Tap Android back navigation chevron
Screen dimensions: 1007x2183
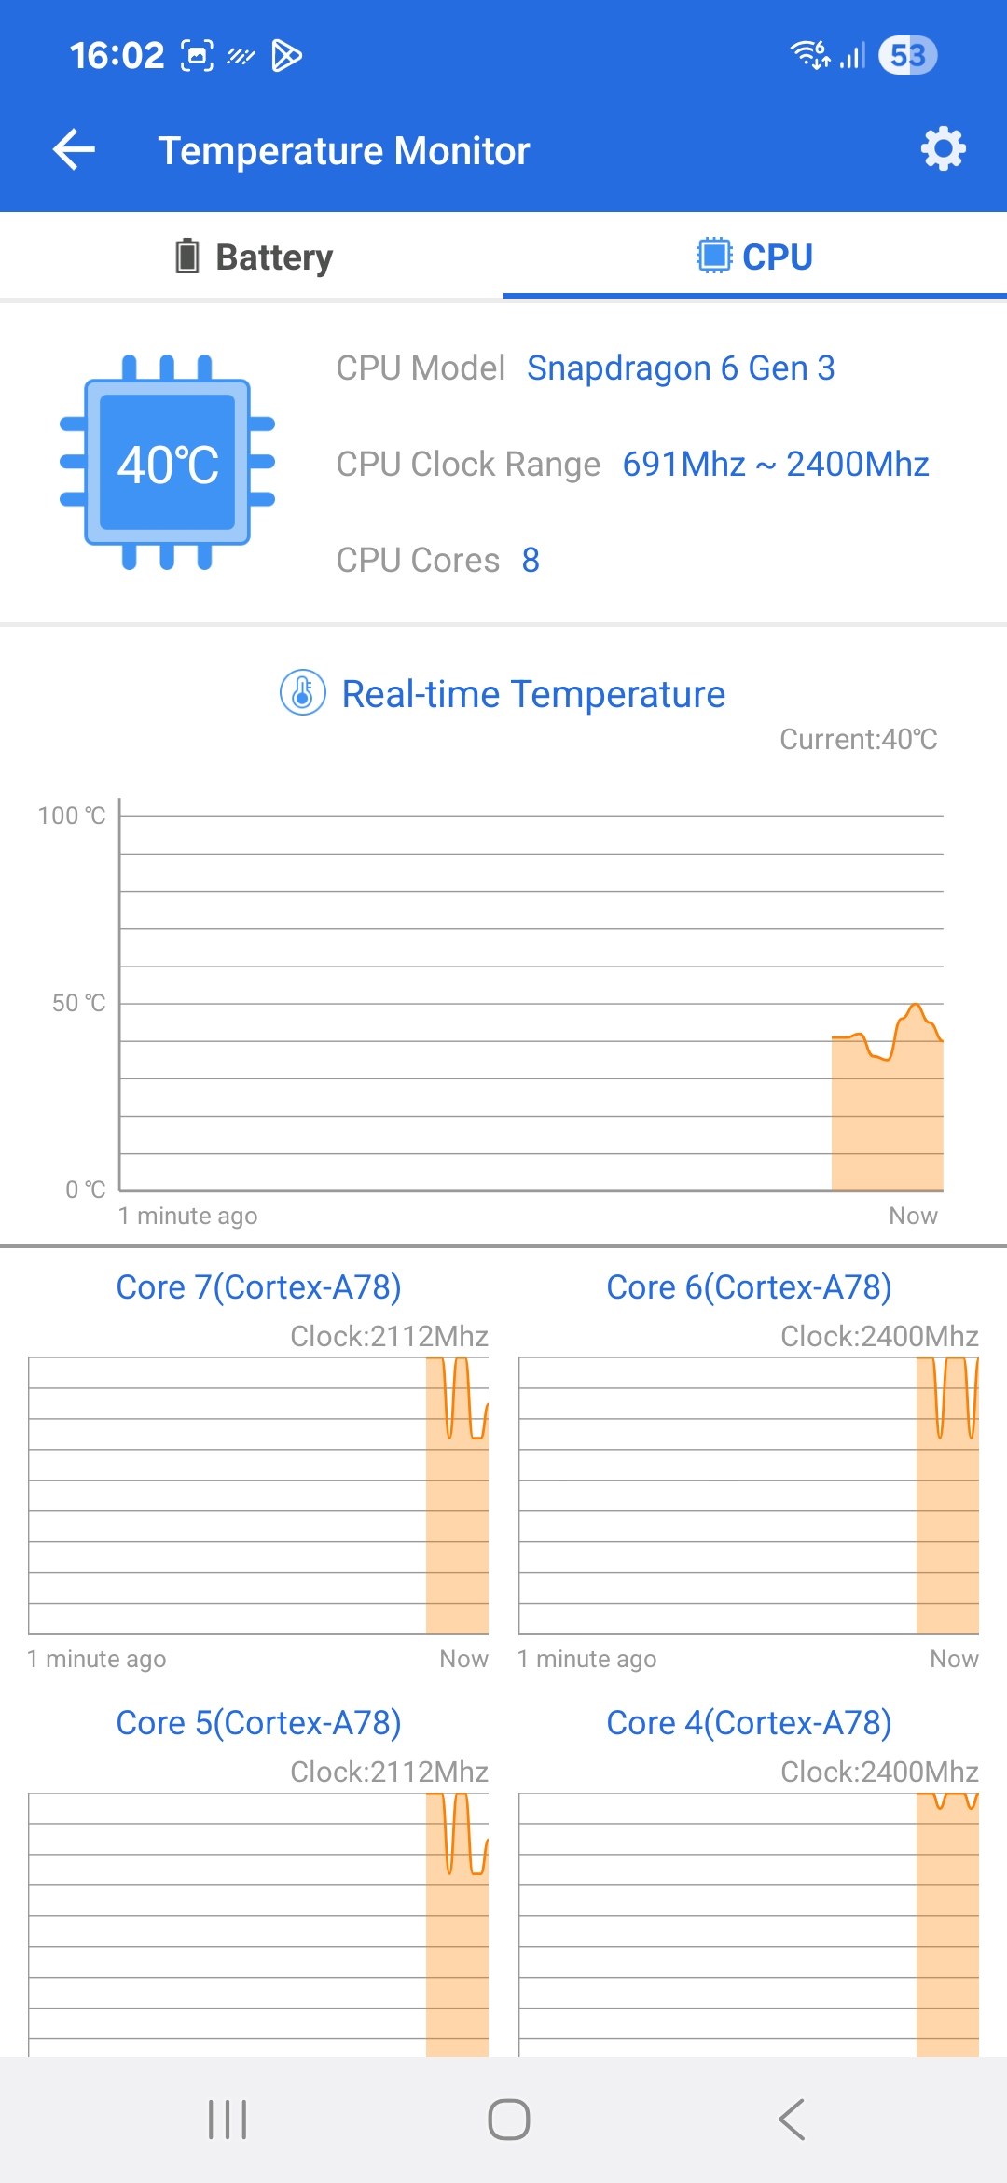point(791,2120)
